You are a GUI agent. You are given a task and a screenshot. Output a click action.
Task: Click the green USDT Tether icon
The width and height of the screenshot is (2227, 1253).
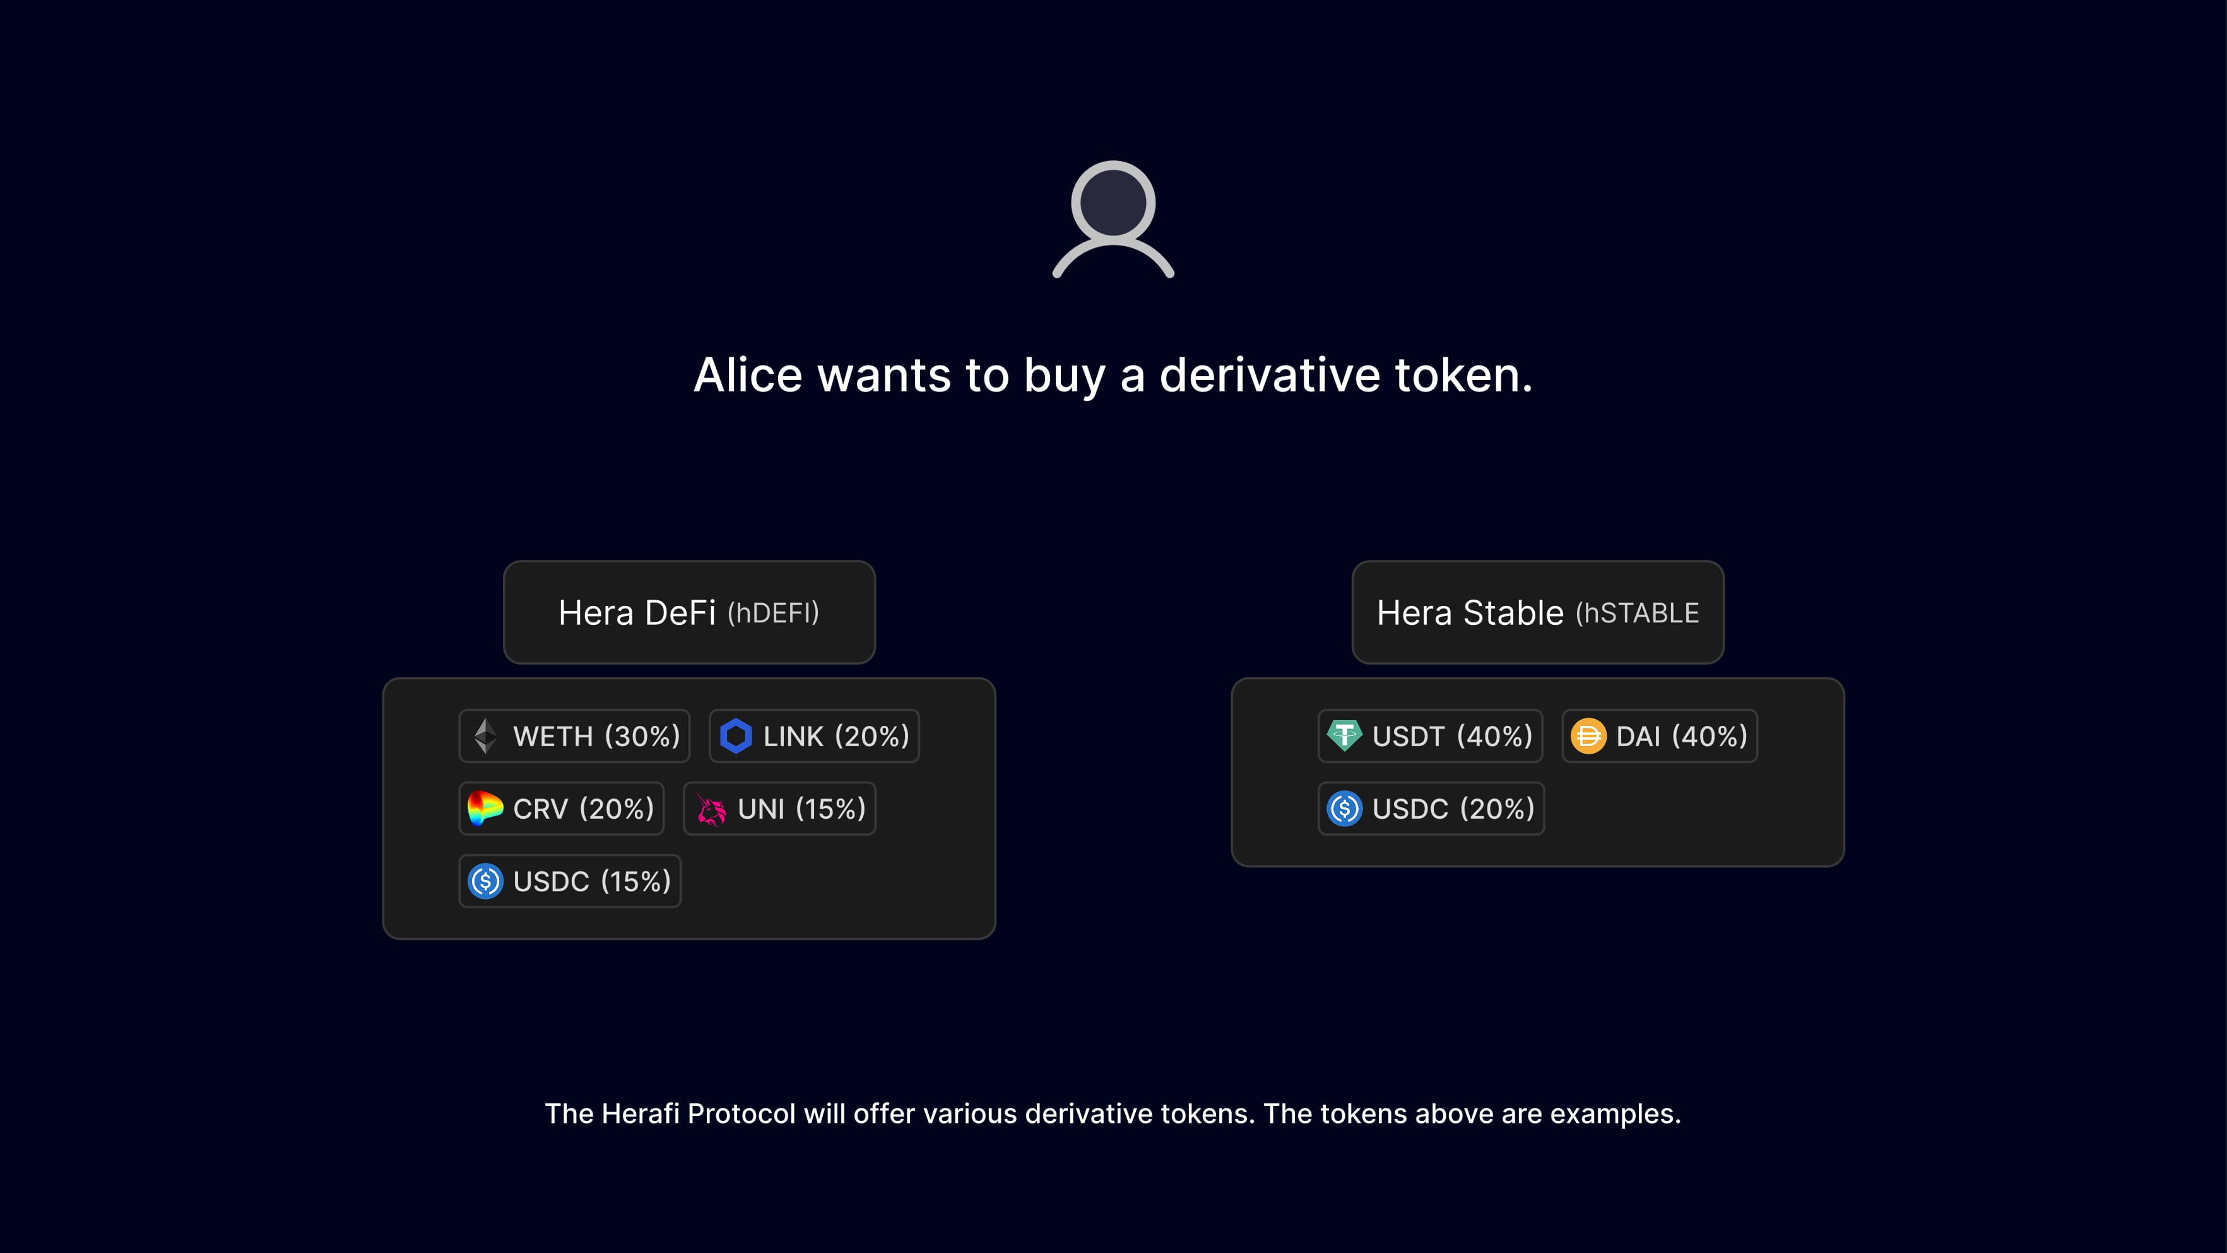pos(1344,735)
